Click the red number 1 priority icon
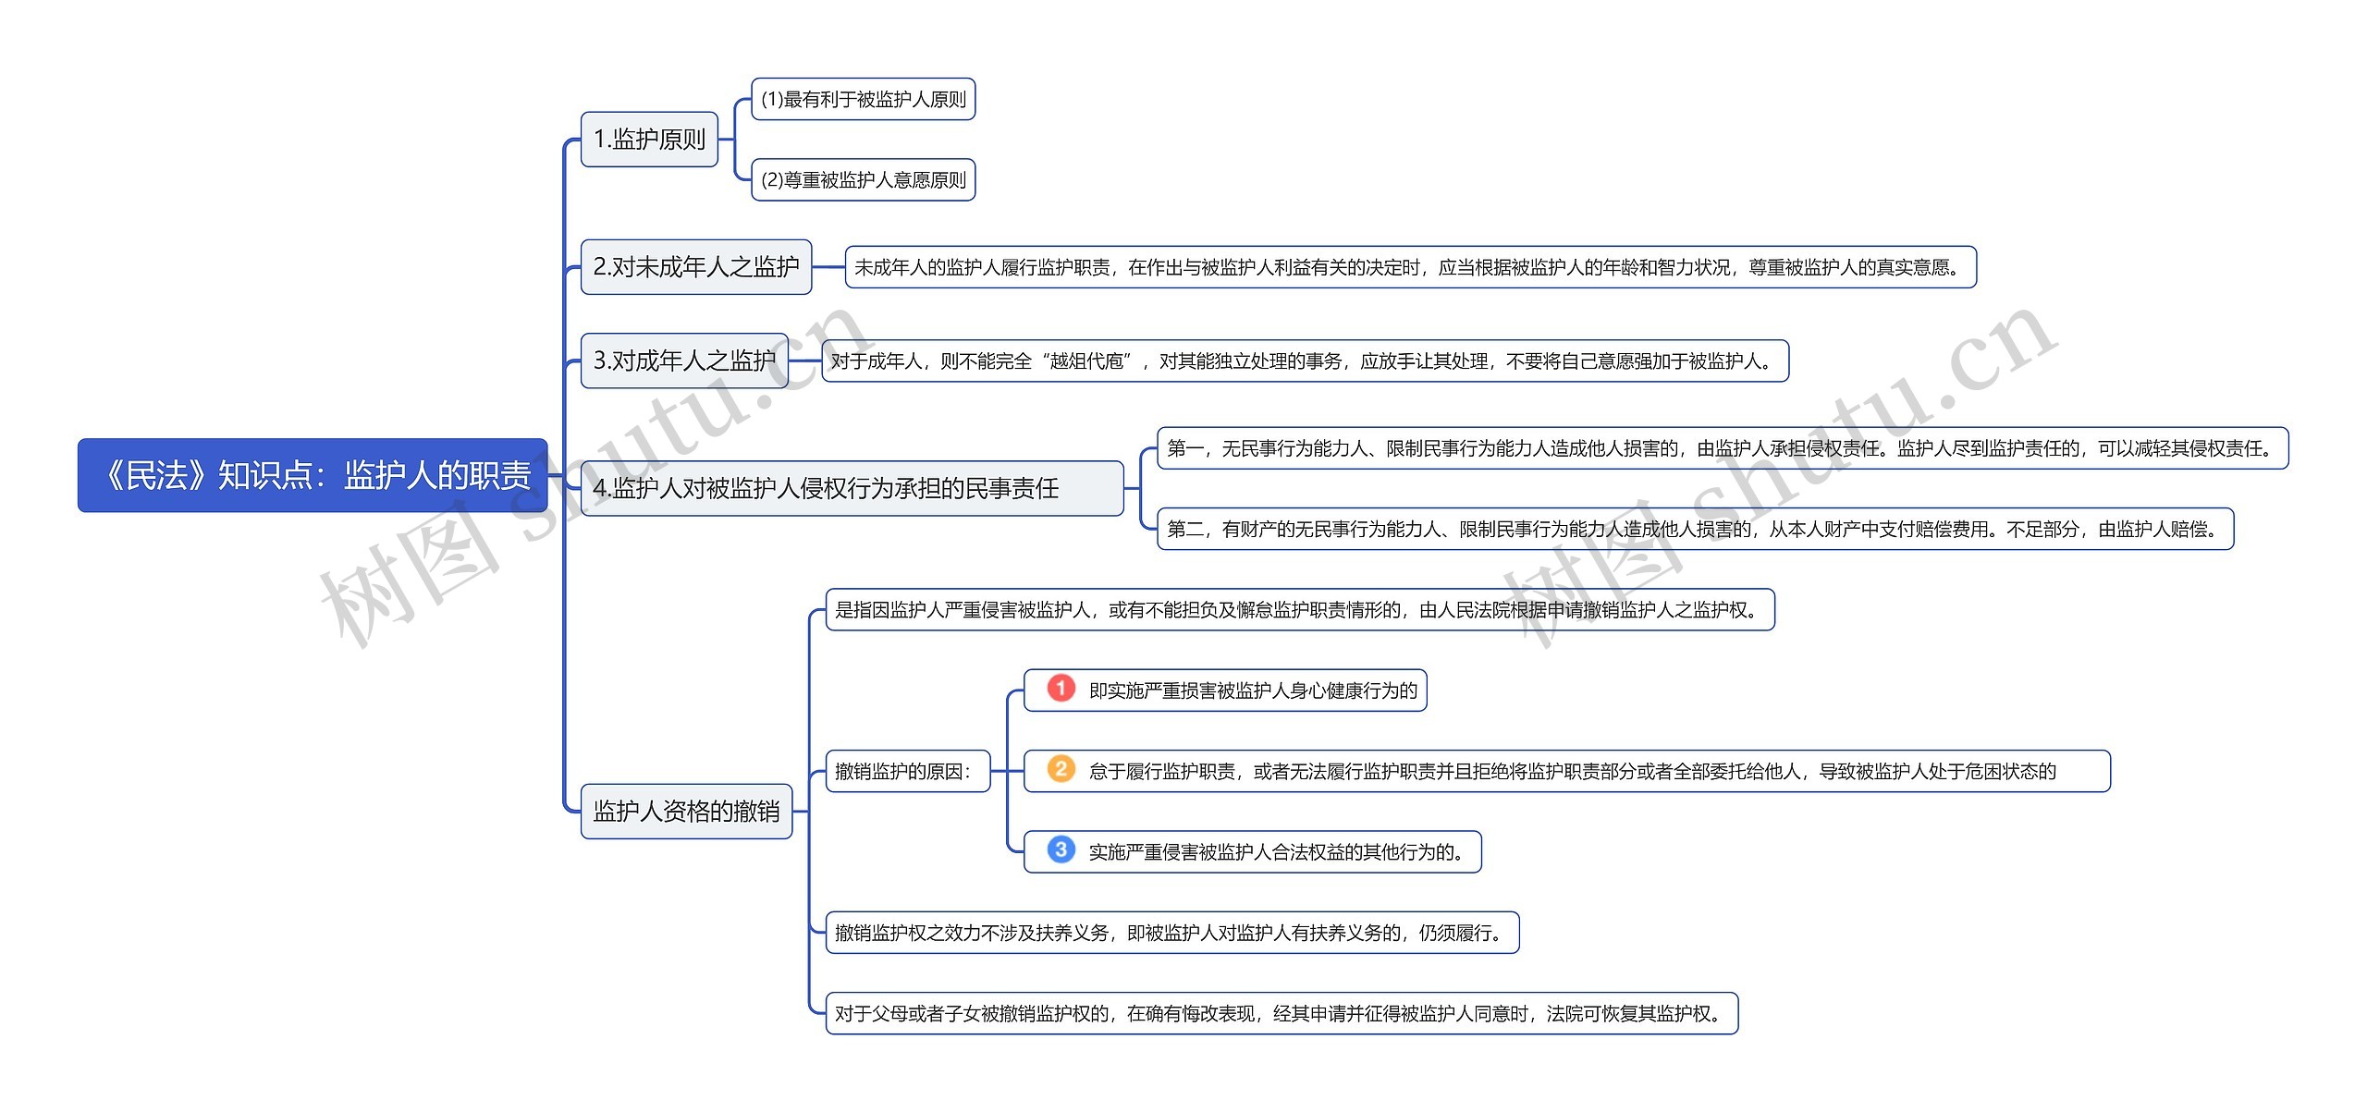This screenshot has height=1112, width=2367. pyautogui.click(x=1061, y=689)
